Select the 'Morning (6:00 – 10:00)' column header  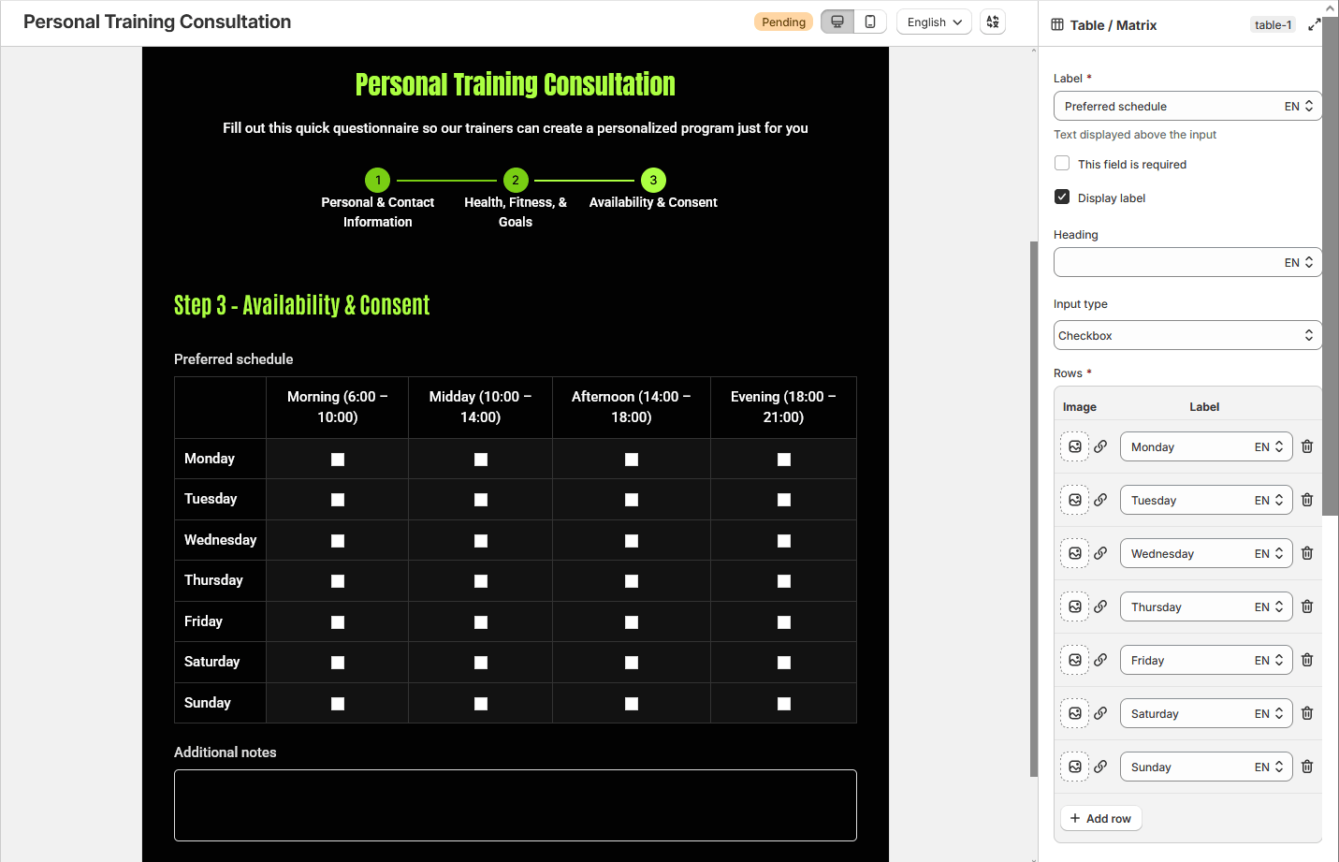point(337,407)
